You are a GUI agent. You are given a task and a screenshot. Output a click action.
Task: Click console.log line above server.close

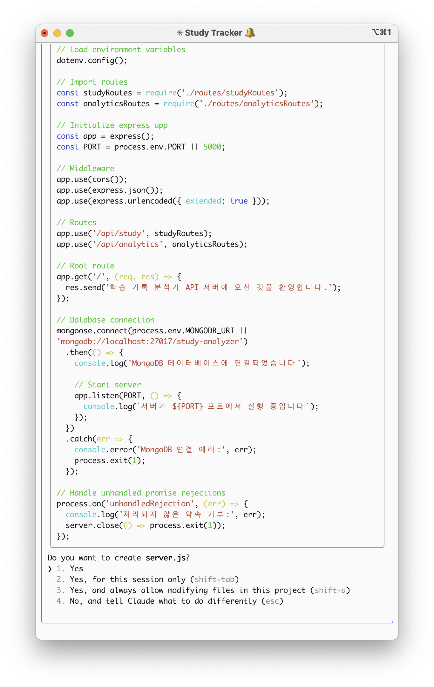coord(165,514)
